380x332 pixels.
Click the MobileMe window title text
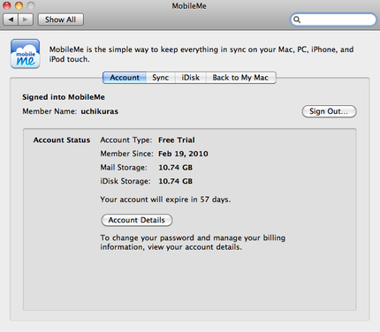189,6
